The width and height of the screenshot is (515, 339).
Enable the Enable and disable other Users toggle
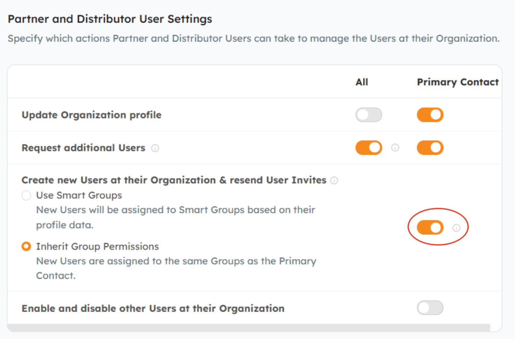[x=430, y=308]
